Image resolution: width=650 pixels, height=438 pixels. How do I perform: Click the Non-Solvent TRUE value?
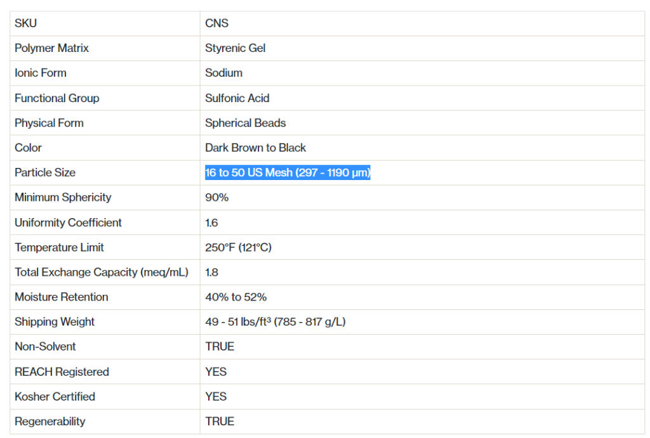coord(220,346)
